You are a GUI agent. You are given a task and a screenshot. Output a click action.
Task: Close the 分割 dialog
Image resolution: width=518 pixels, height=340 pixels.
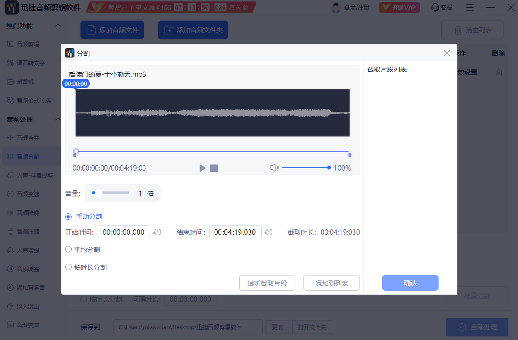coord(447,53)
